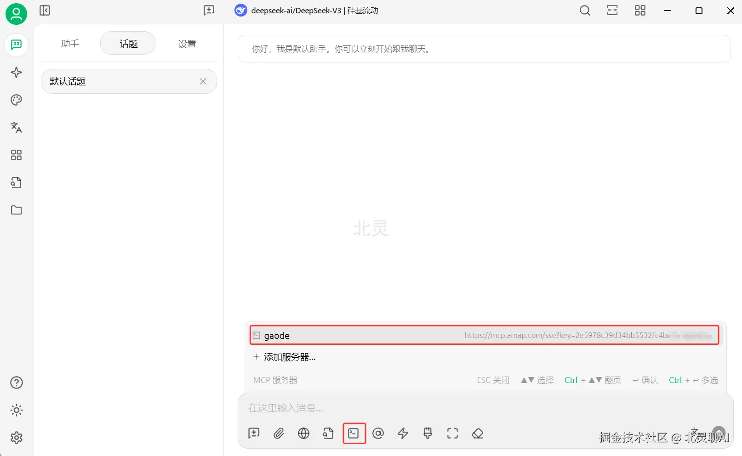
Task: Open message search in title bar
Action: pyautogui.click(x=585, y=11)
